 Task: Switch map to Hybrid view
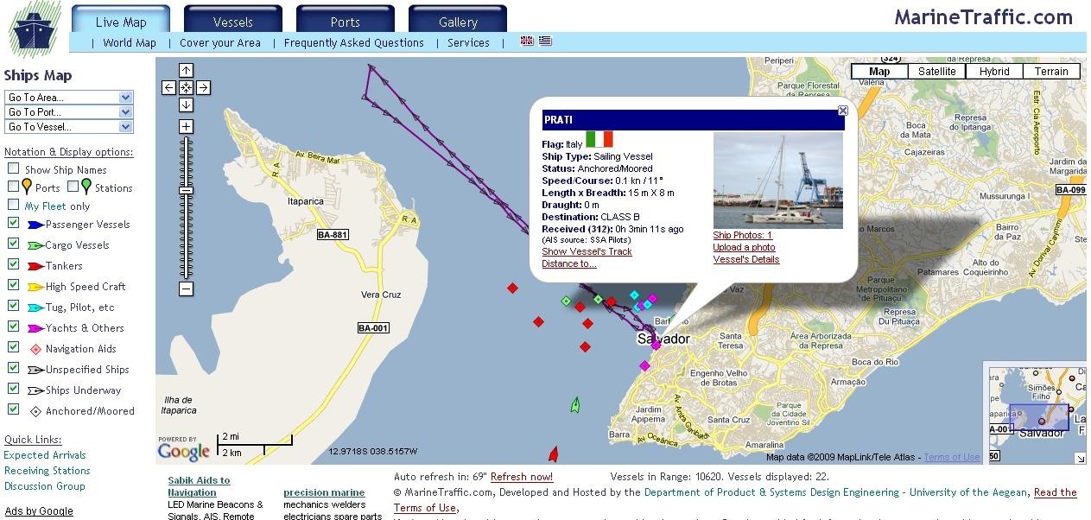click(994, 72)
